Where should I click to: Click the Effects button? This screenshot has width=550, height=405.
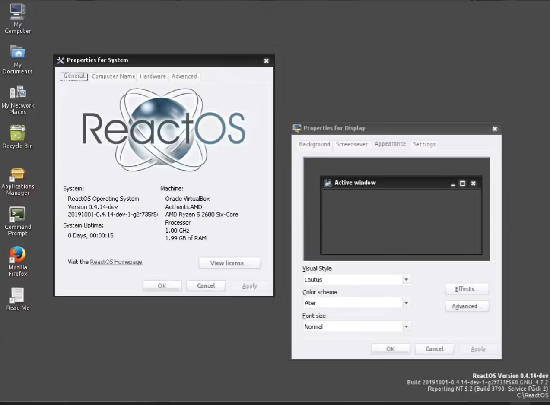coord(467,289)
